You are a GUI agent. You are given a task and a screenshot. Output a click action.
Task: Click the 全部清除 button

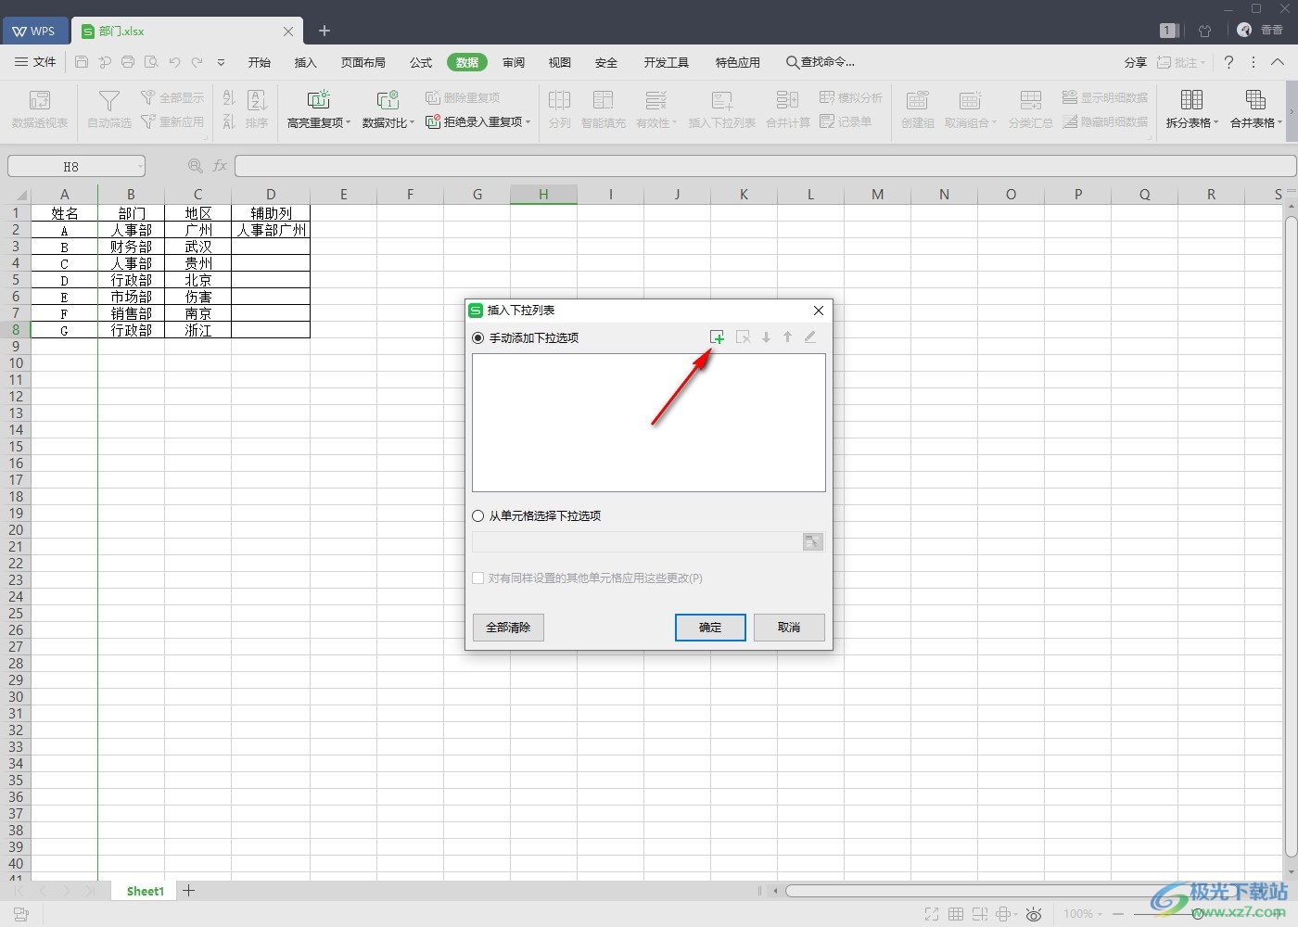[508, 628]
